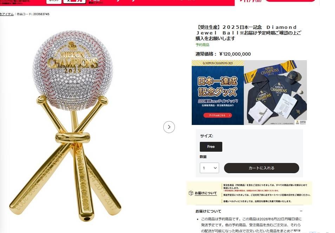Add item to cart with カートに入れる
The height and width of the screenshot is (233, 335).
[x=261, y=168]
